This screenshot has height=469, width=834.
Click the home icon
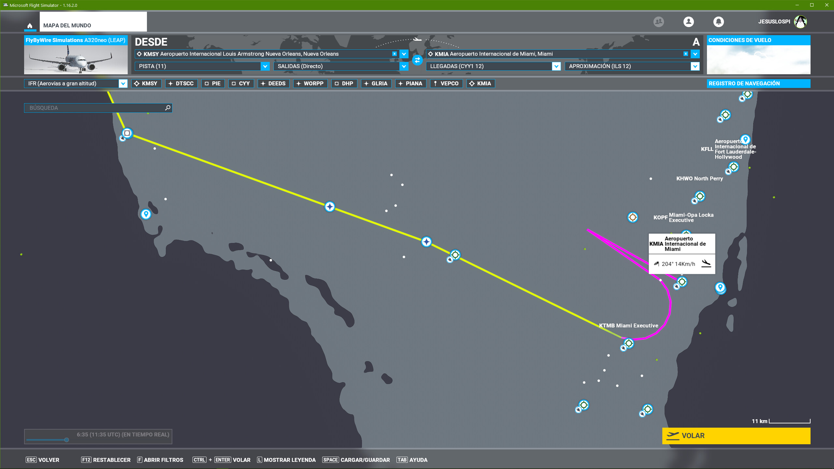point(30,25)
